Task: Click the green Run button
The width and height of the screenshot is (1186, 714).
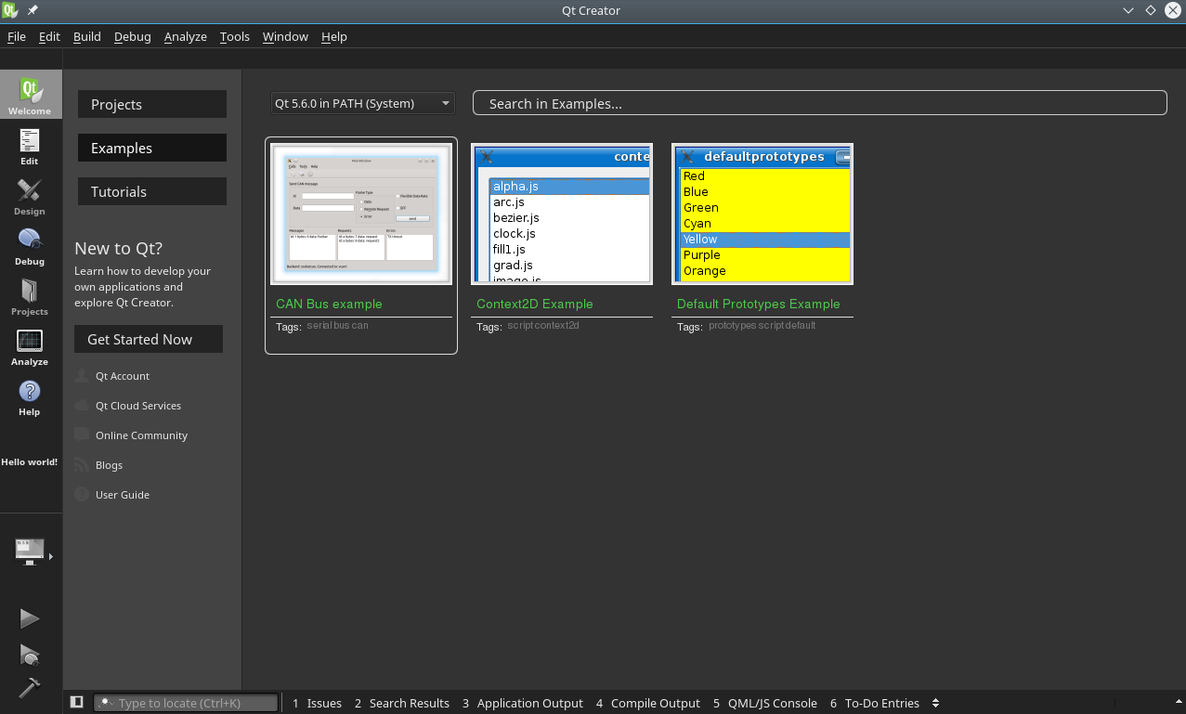Action: (x=30, y=618)
